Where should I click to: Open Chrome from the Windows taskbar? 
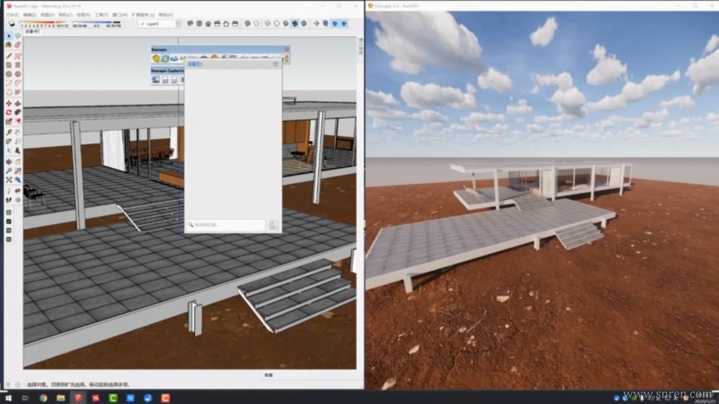click(43, 398)
